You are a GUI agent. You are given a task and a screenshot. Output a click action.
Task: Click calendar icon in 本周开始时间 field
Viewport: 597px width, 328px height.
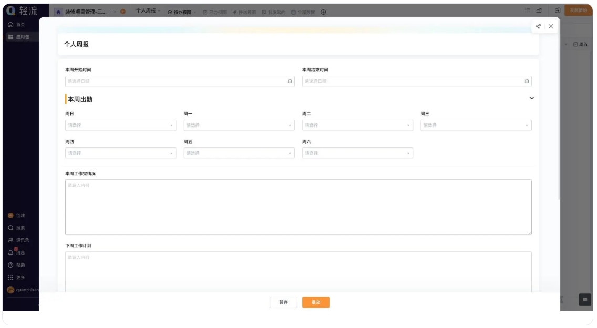click(290, 81)
